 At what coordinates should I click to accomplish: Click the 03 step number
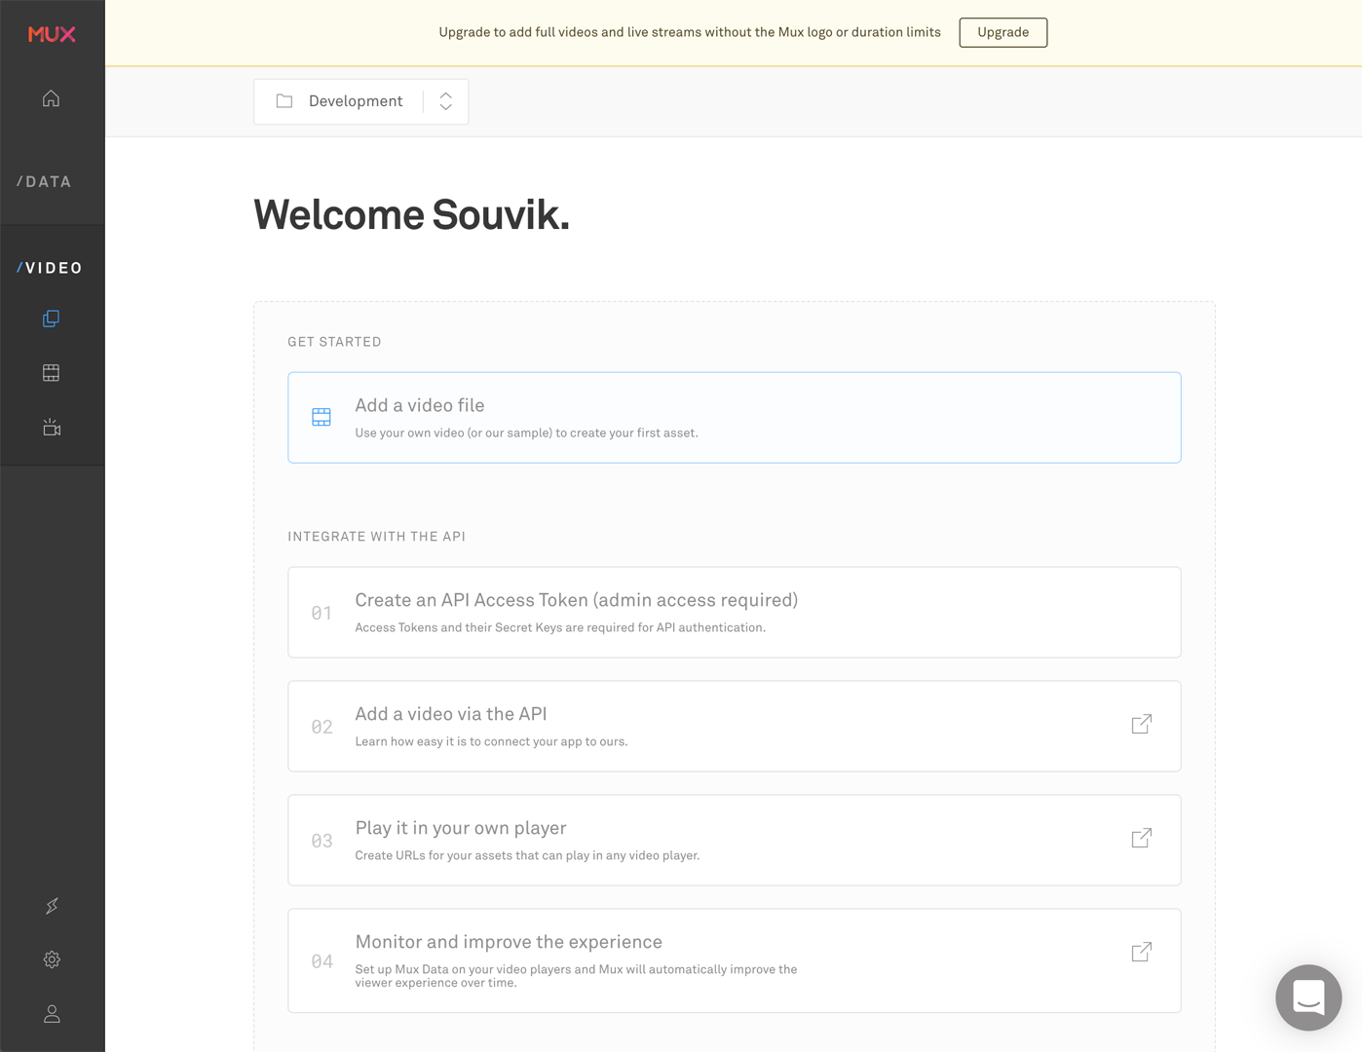tap(322, 841)
